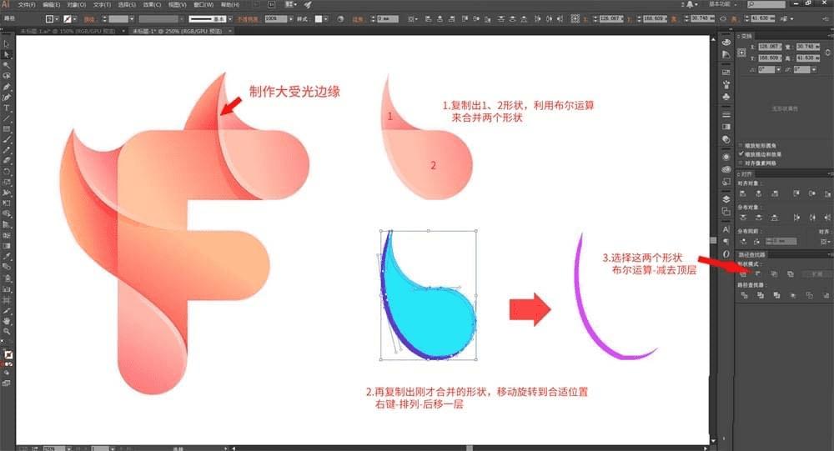Viewport: 834px width, 451px height.
Task: Click 边角 link in control bar
Action: [358, 18]
